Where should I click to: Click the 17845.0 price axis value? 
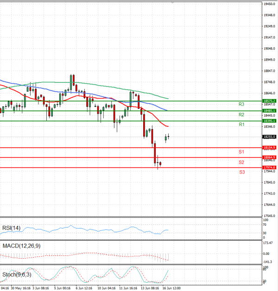pyautogui.click(x=270, y=182)
